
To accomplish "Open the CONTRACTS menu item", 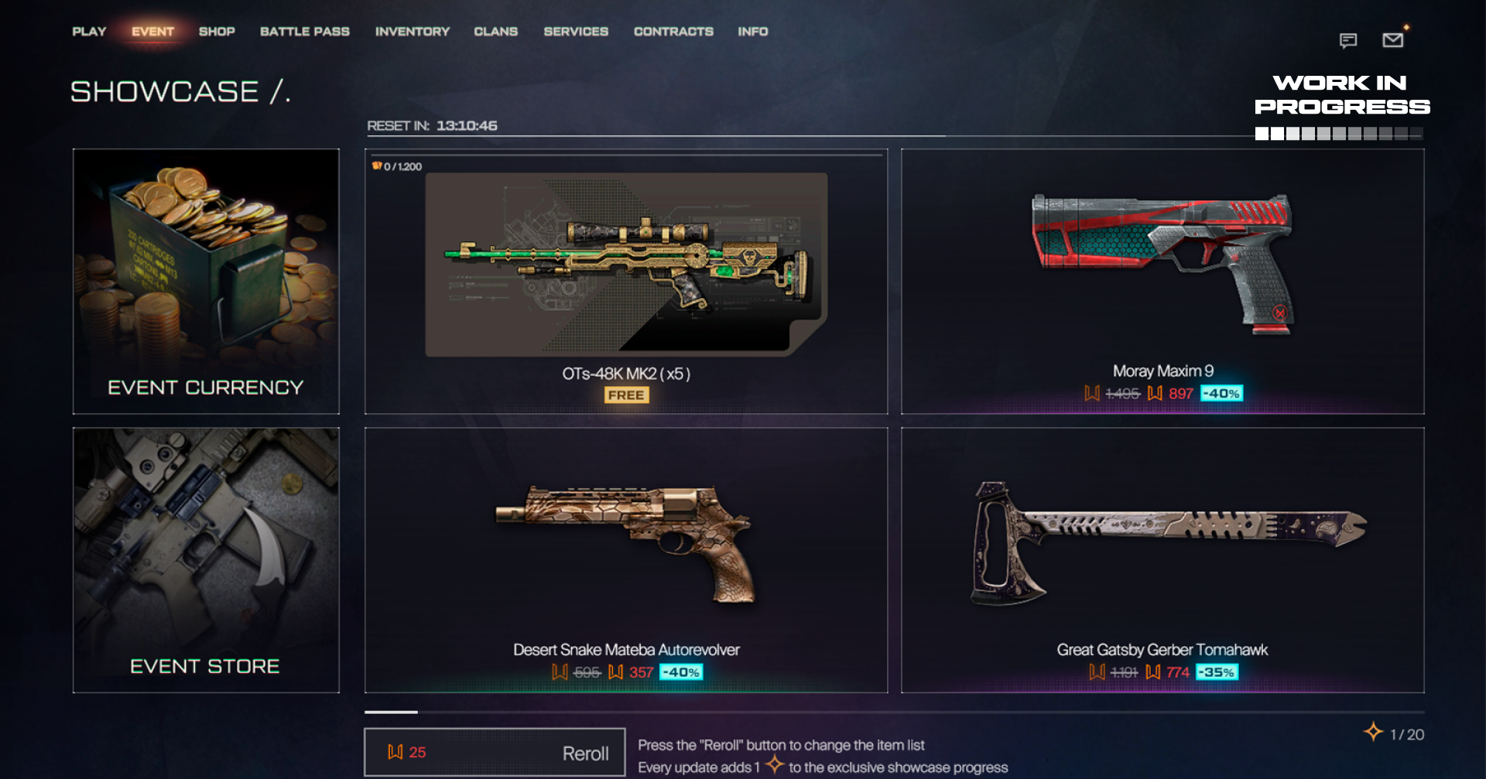I will pos(673,32).
